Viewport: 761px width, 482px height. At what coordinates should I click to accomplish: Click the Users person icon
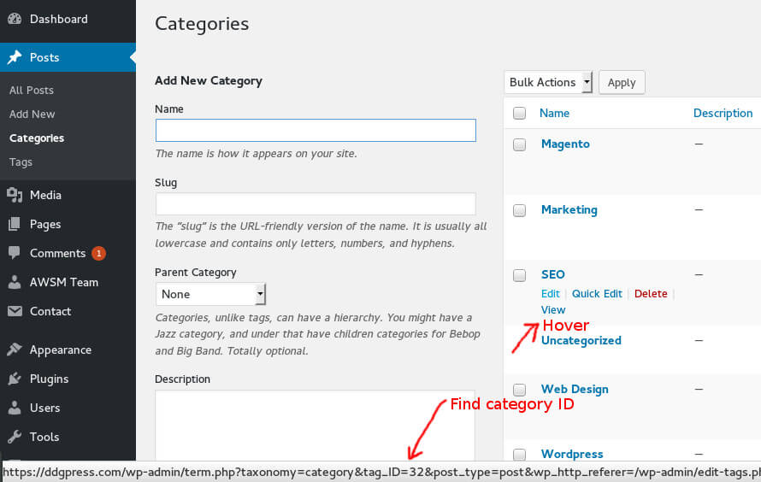(x=15, y=408)
